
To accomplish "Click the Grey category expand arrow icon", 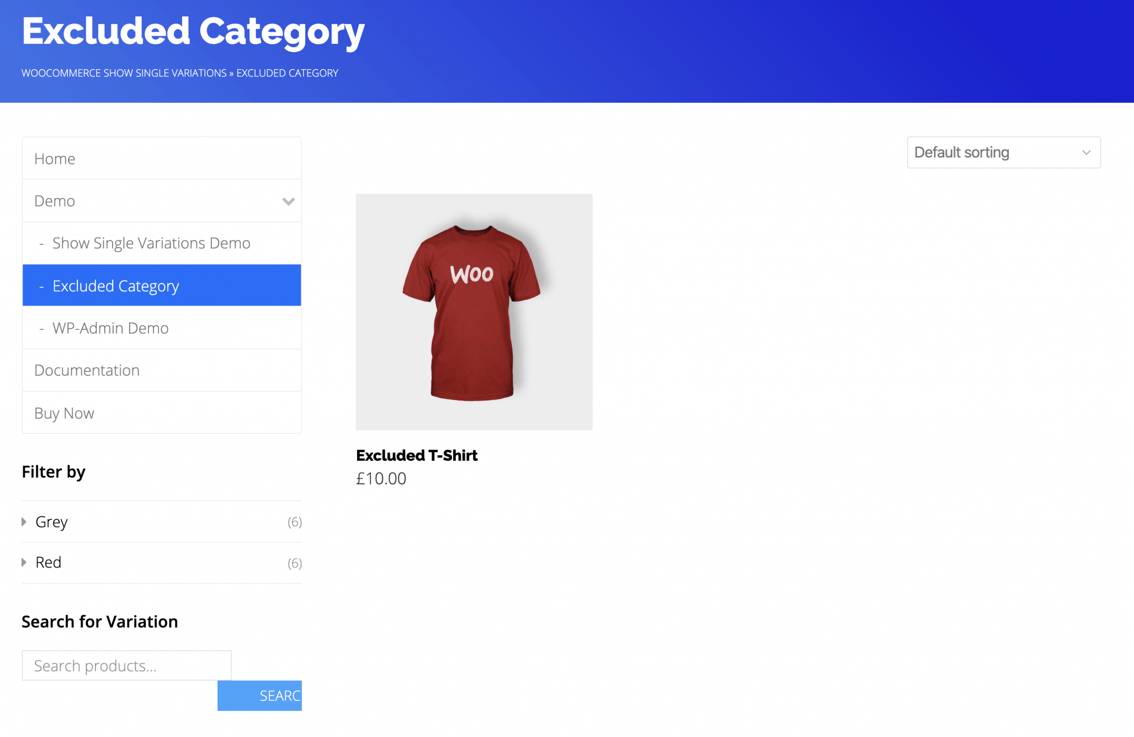I will [x=24, y=521].
